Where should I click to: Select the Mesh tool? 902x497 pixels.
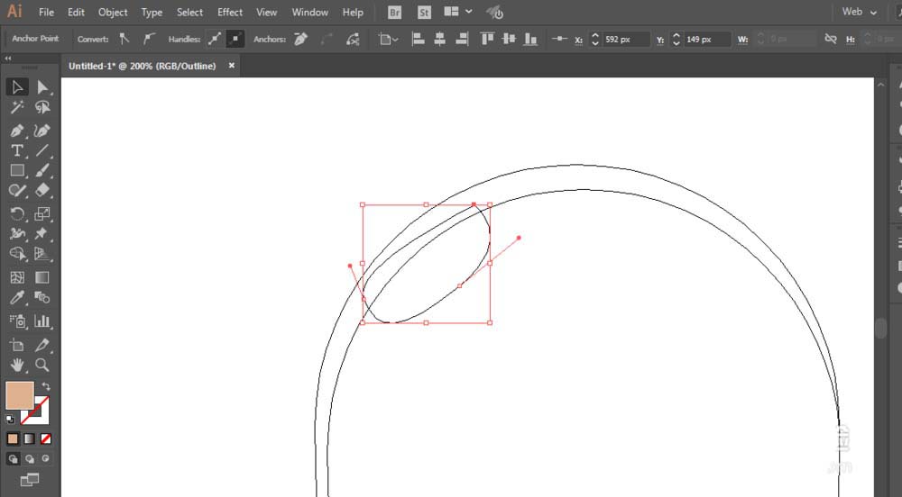[16, 278]
